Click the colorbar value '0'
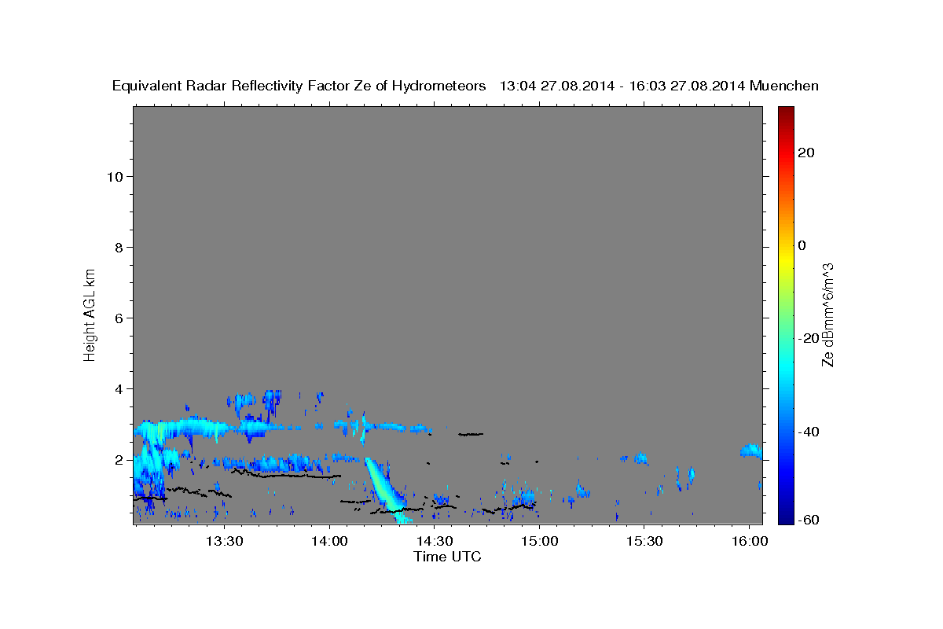The width and height of the screenshot is (943, 629). point(802,245)
